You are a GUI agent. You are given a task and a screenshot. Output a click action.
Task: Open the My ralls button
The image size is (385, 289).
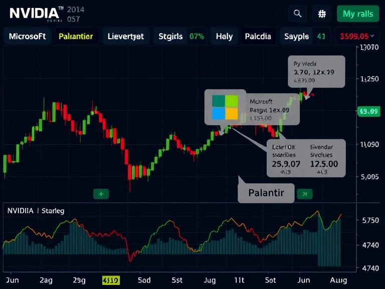coord(358,14)
